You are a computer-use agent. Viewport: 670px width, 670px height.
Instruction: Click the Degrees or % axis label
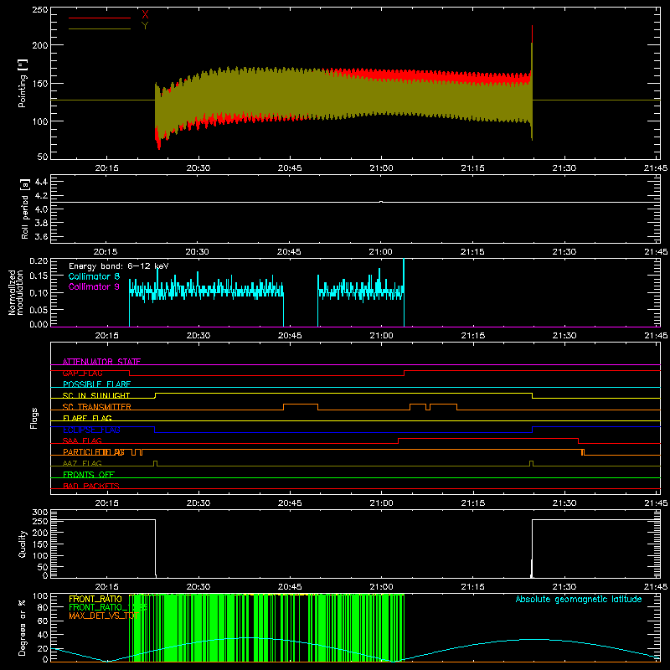click(23, 627)
